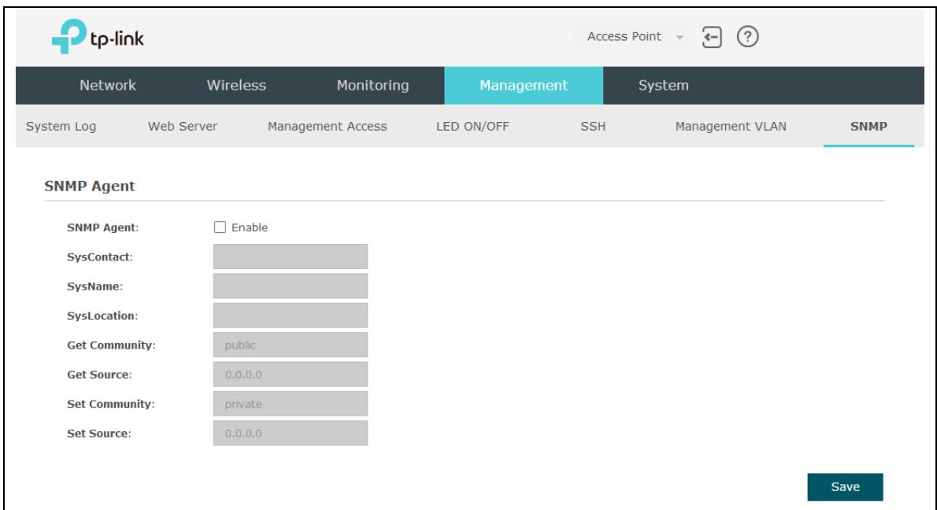Save the SNMP settings
This screenshot has height=510, width=937.
coord(845,486)
